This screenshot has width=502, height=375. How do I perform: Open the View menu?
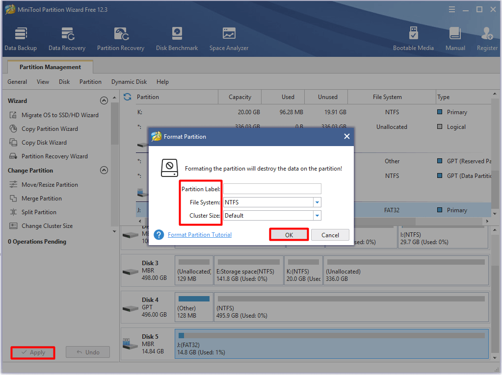pyautogui.click(x=43, y=82)
